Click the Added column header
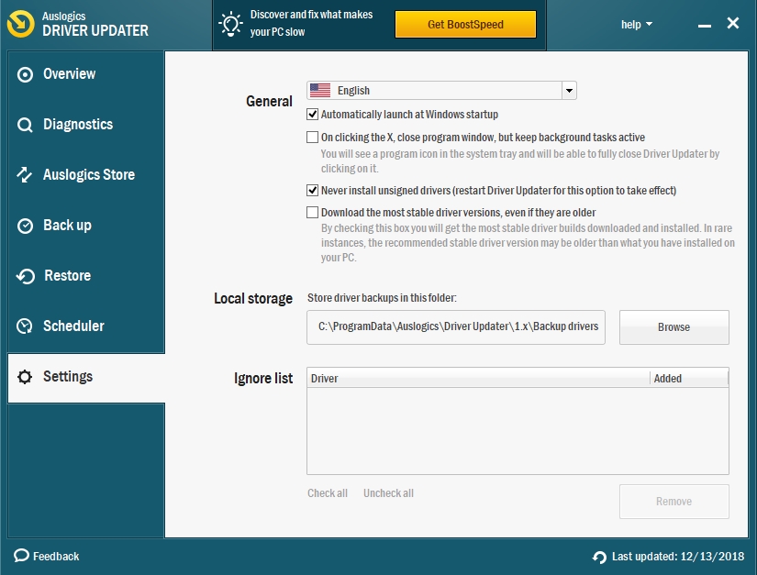 coord(688,378)
